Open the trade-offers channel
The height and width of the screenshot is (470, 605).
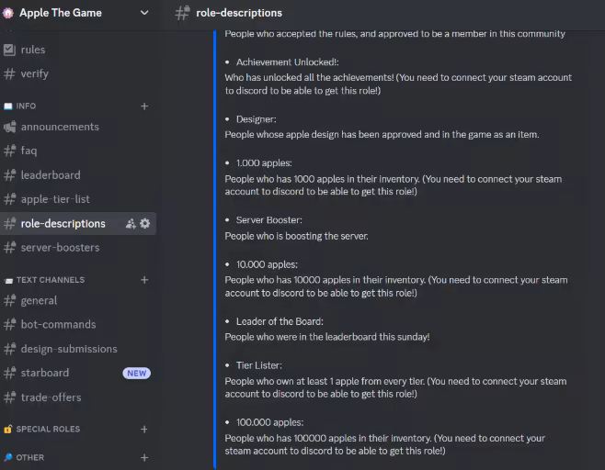click(51, 397)
